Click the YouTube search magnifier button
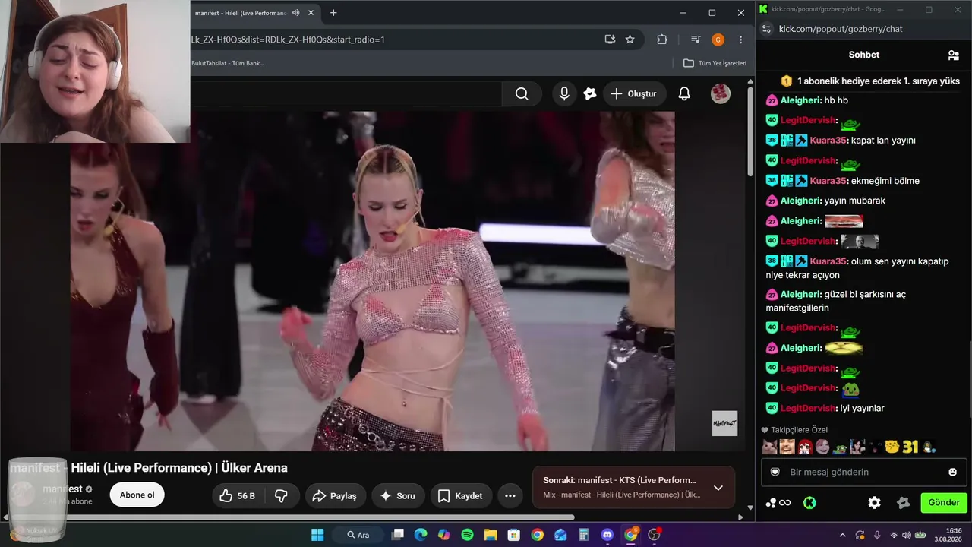972x547 pixels. [522, 93]
